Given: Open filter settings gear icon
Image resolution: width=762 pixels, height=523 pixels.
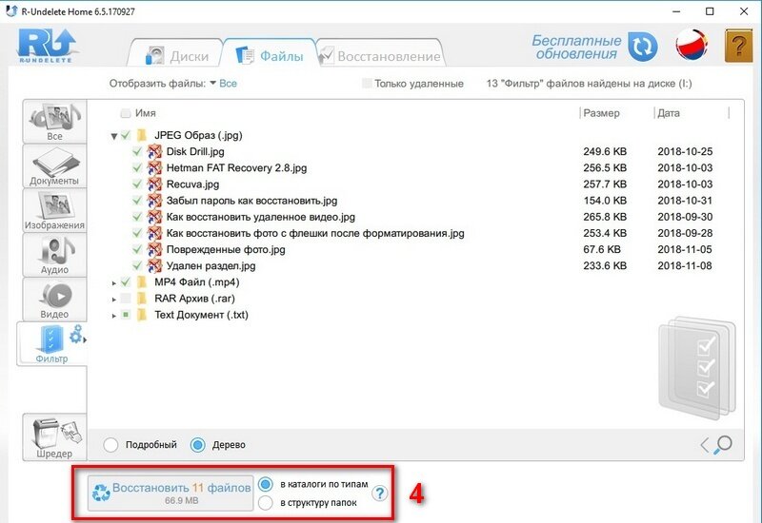Looking at the screenshot, I should coord(76,335).
